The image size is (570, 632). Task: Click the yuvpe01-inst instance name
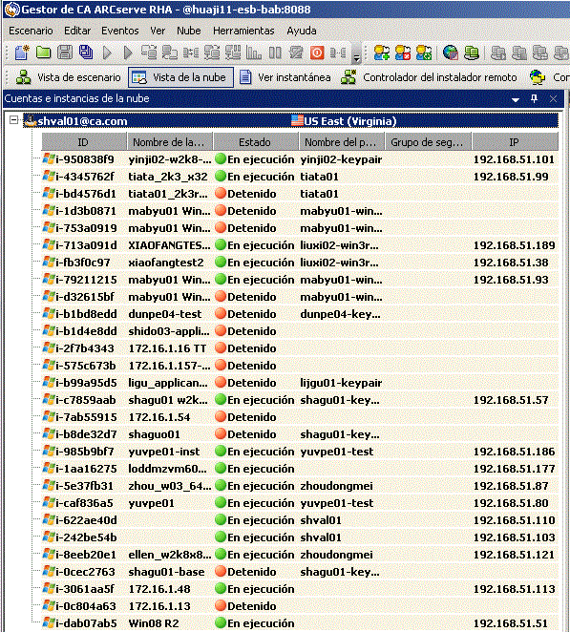[164, 452]
